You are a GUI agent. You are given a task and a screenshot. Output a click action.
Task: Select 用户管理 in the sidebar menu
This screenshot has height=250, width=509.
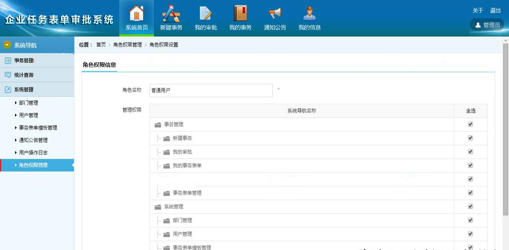[x=29, y=115]
